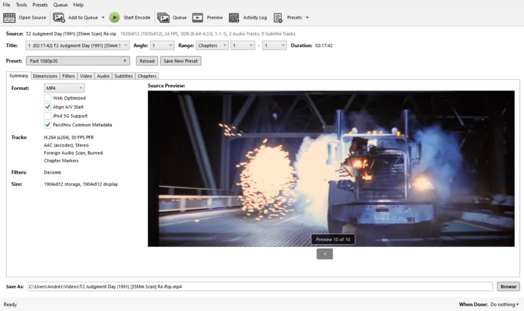Expand the Add to Queue arrow
Screen dimensions: 524x311
tap(103, 18)
